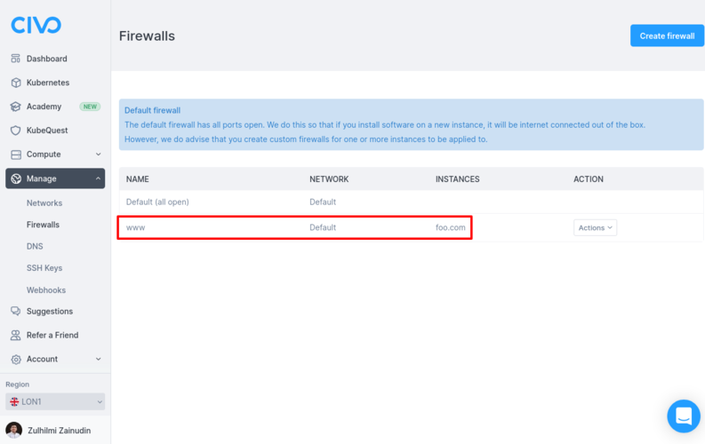Click the Academy graduation cap icon
The height and width of the screenshot is (444, 705).
tap(16, 107)
